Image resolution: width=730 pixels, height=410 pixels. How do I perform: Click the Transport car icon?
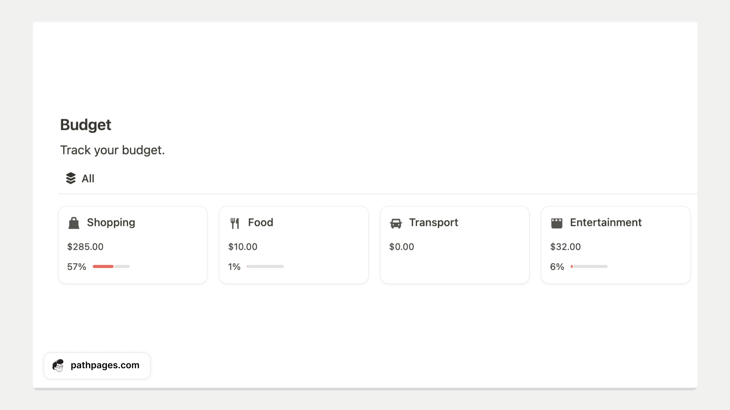point(396,223)
